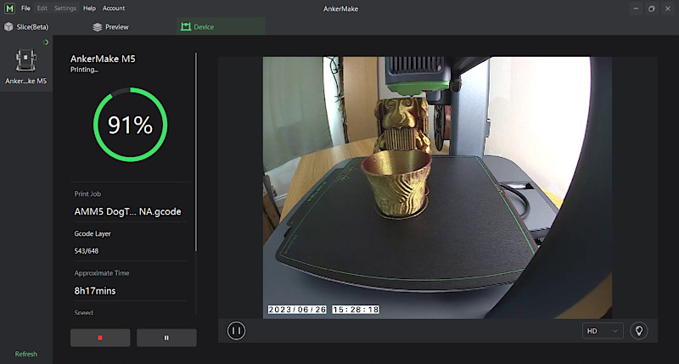
Task: Click the green refresh spinner icon
Action: pos(46,42)
